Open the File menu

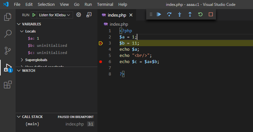pos(17,4)
